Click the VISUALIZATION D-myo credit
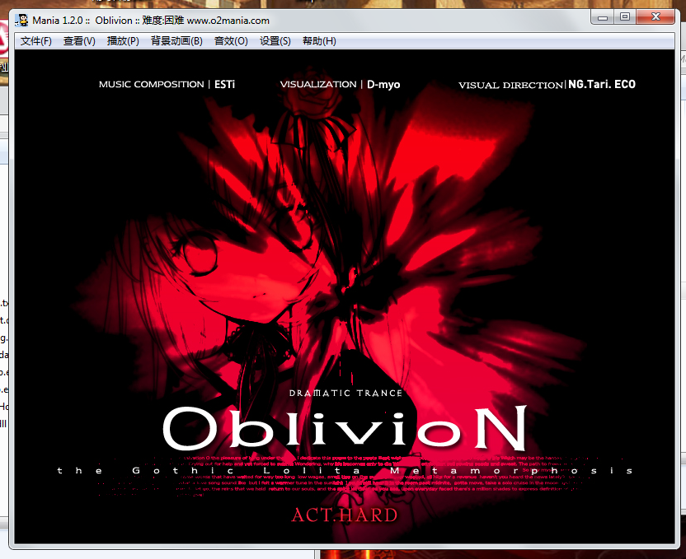 pyautogui.click(x=340, y=85)
